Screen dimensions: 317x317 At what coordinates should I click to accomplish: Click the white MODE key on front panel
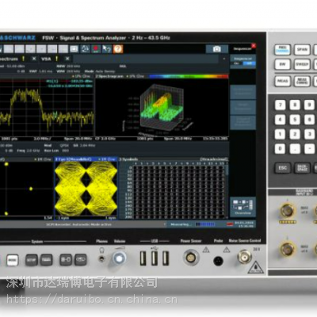tap(13, 260)
